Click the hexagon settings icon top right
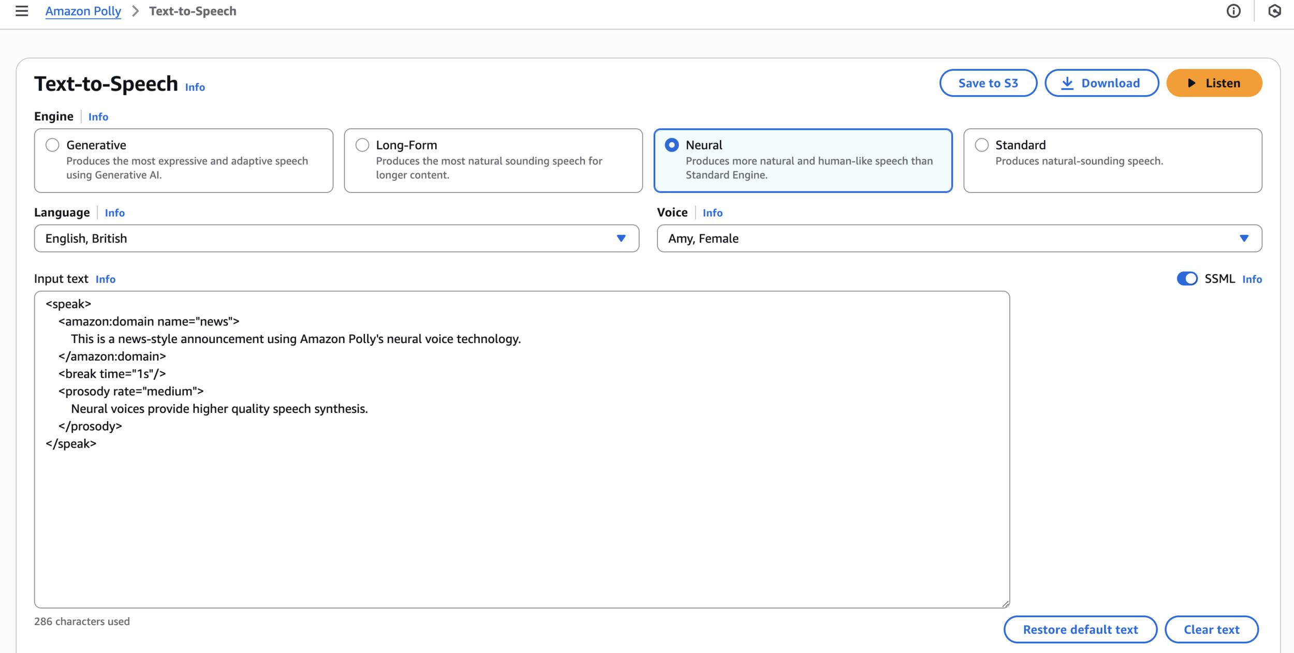Image resolution: width=1294 pixels, height=653 pixels. click(x=1274, y=11)
